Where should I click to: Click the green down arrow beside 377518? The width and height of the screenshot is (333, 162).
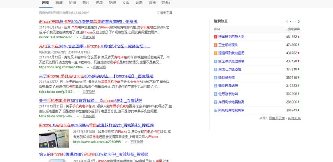(x=299, y=69)
